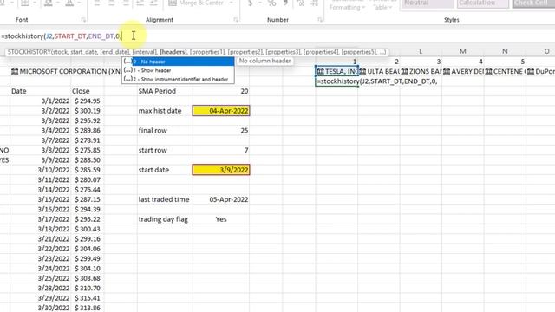Align text right in the ribbon
Image resolution: width=555 pixels, height=312 pixels.
[125, 3]
